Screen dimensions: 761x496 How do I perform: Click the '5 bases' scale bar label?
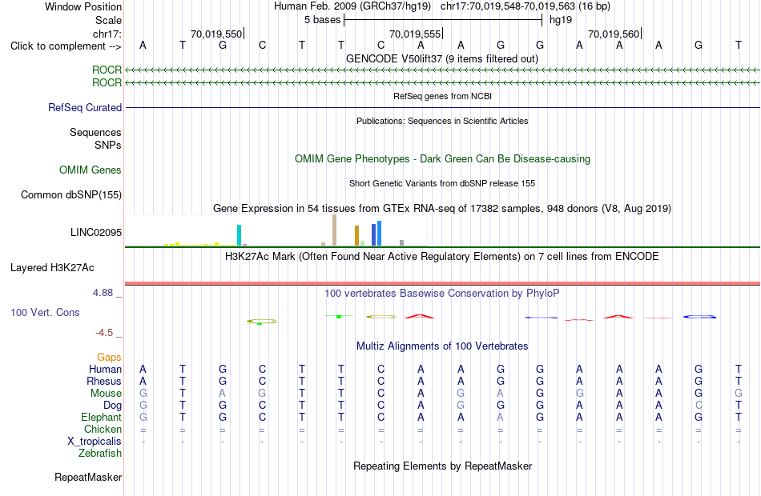click(322, 20)
